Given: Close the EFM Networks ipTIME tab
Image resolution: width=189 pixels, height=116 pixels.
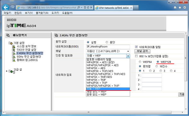Looking at the screenshot, I should (x=131, y=8).
